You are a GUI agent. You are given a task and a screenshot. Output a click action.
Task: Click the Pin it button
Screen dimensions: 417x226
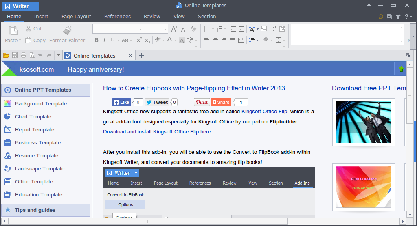(202, 102)
